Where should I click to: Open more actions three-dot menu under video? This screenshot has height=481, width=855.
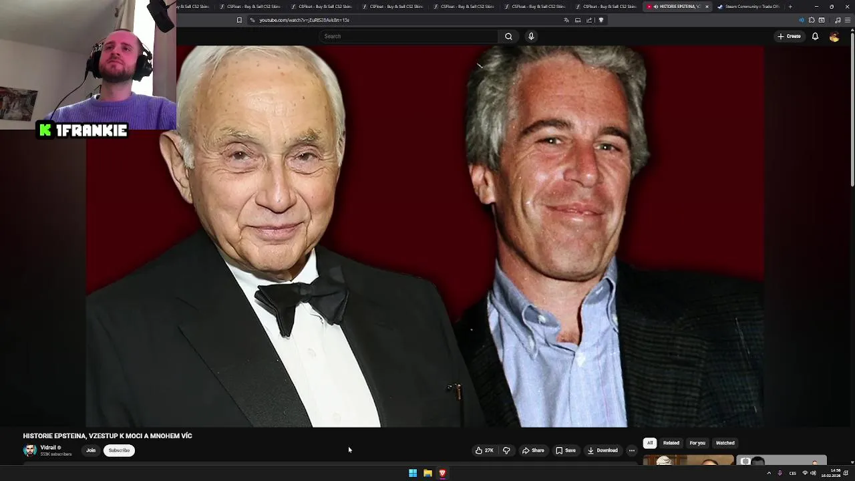[x=631, y=450]
